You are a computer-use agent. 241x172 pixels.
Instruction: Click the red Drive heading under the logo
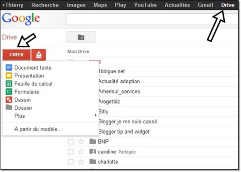(x=10, y=37)
